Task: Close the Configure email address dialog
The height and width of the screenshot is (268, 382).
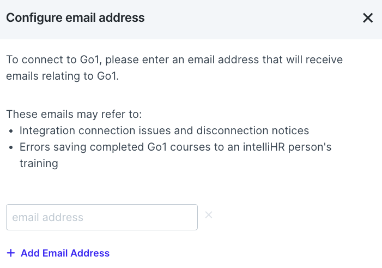Action: point(368,18)
